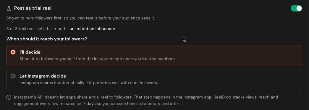Click the When should it reach your followers heading
The width and height of the screenshot is (309, 110).
46,39
